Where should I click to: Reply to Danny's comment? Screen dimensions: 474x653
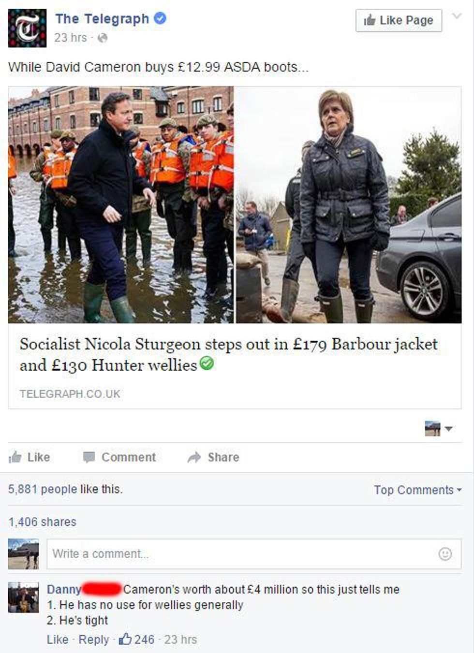[x=94, y=639]
